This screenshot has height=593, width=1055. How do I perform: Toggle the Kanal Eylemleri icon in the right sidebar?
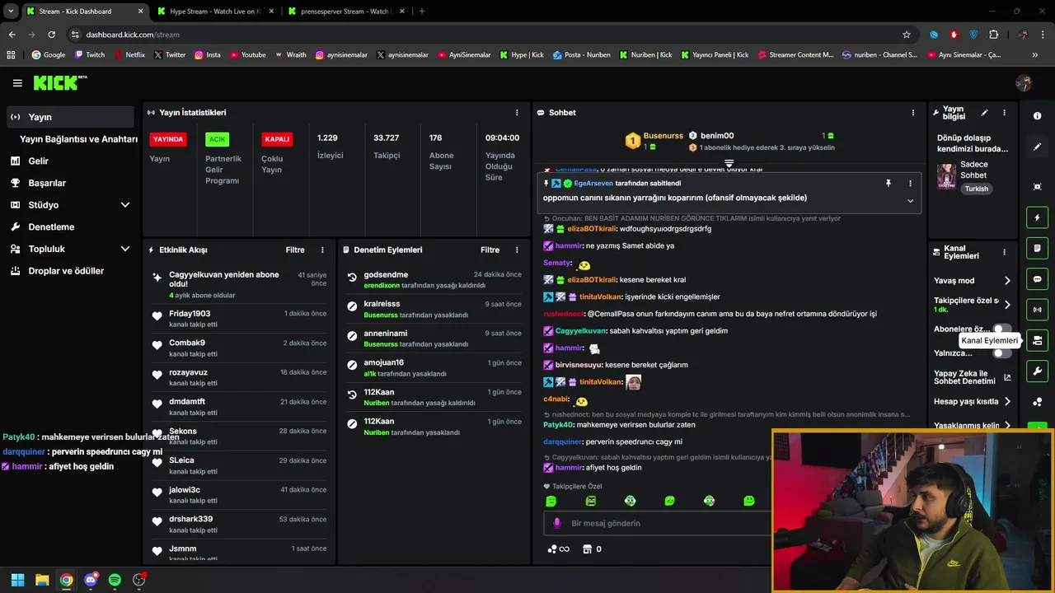coord(1037,340)
